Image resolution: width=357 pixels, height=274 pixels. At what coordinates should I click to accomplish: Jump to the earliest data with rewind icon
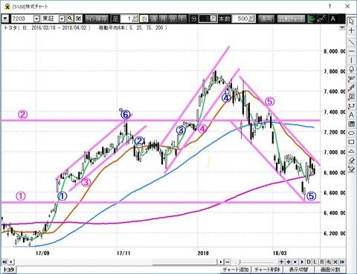point(4,262)
